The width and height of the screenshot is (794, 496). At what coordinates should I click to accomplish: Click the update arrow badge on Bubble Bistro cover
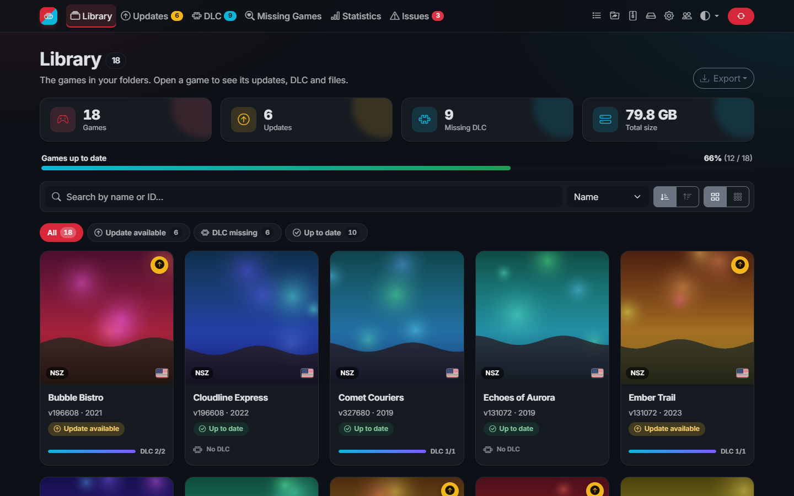159,265
